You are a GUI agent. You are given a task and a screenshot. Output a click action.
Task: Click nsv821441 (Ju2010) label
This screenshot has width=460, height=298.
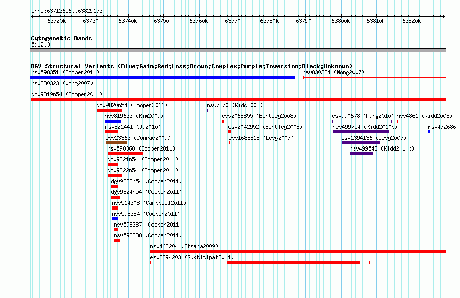[133, 127]
